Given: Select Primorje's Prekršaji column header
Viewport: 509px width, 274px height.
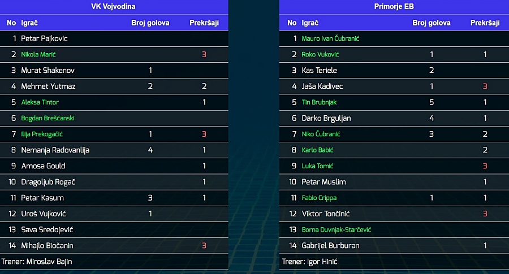Looking at the screenshot, I should point(485,23).
